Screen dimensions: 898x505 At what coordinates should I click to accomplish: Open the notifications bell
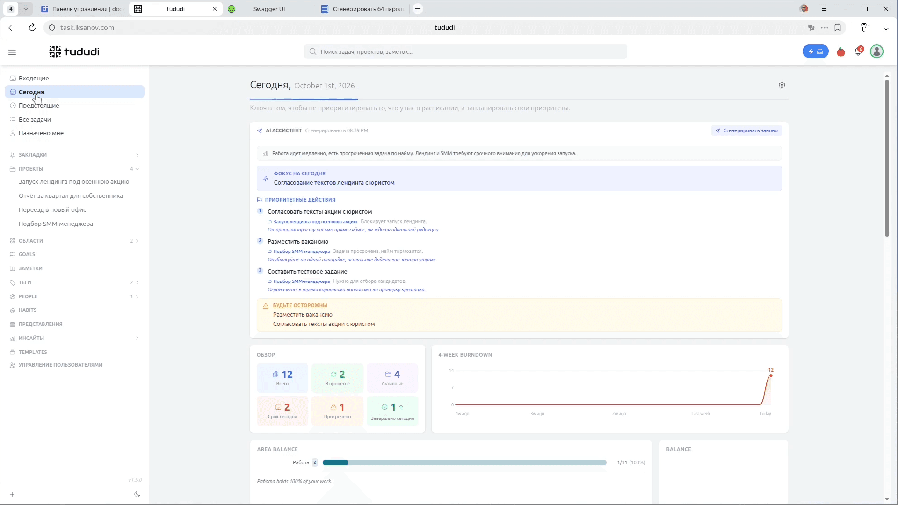858,51
